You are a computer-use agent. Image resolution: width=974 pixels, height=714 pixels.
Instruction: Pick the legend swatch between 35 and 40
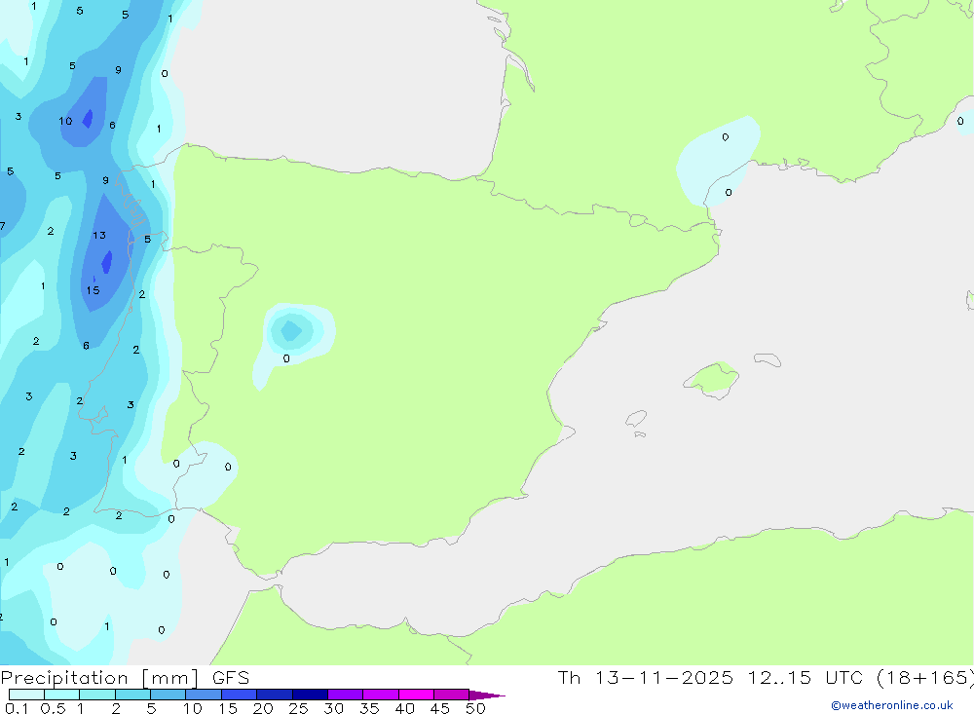pyautogui.click(x=380, y=695)
